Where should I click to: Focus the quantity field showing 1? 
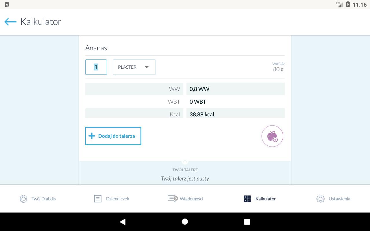[x=96, y=67]
